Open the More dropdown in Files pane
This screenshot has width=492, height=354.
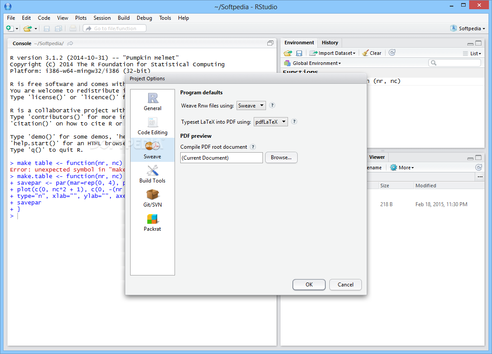click(x=402, y=168)
